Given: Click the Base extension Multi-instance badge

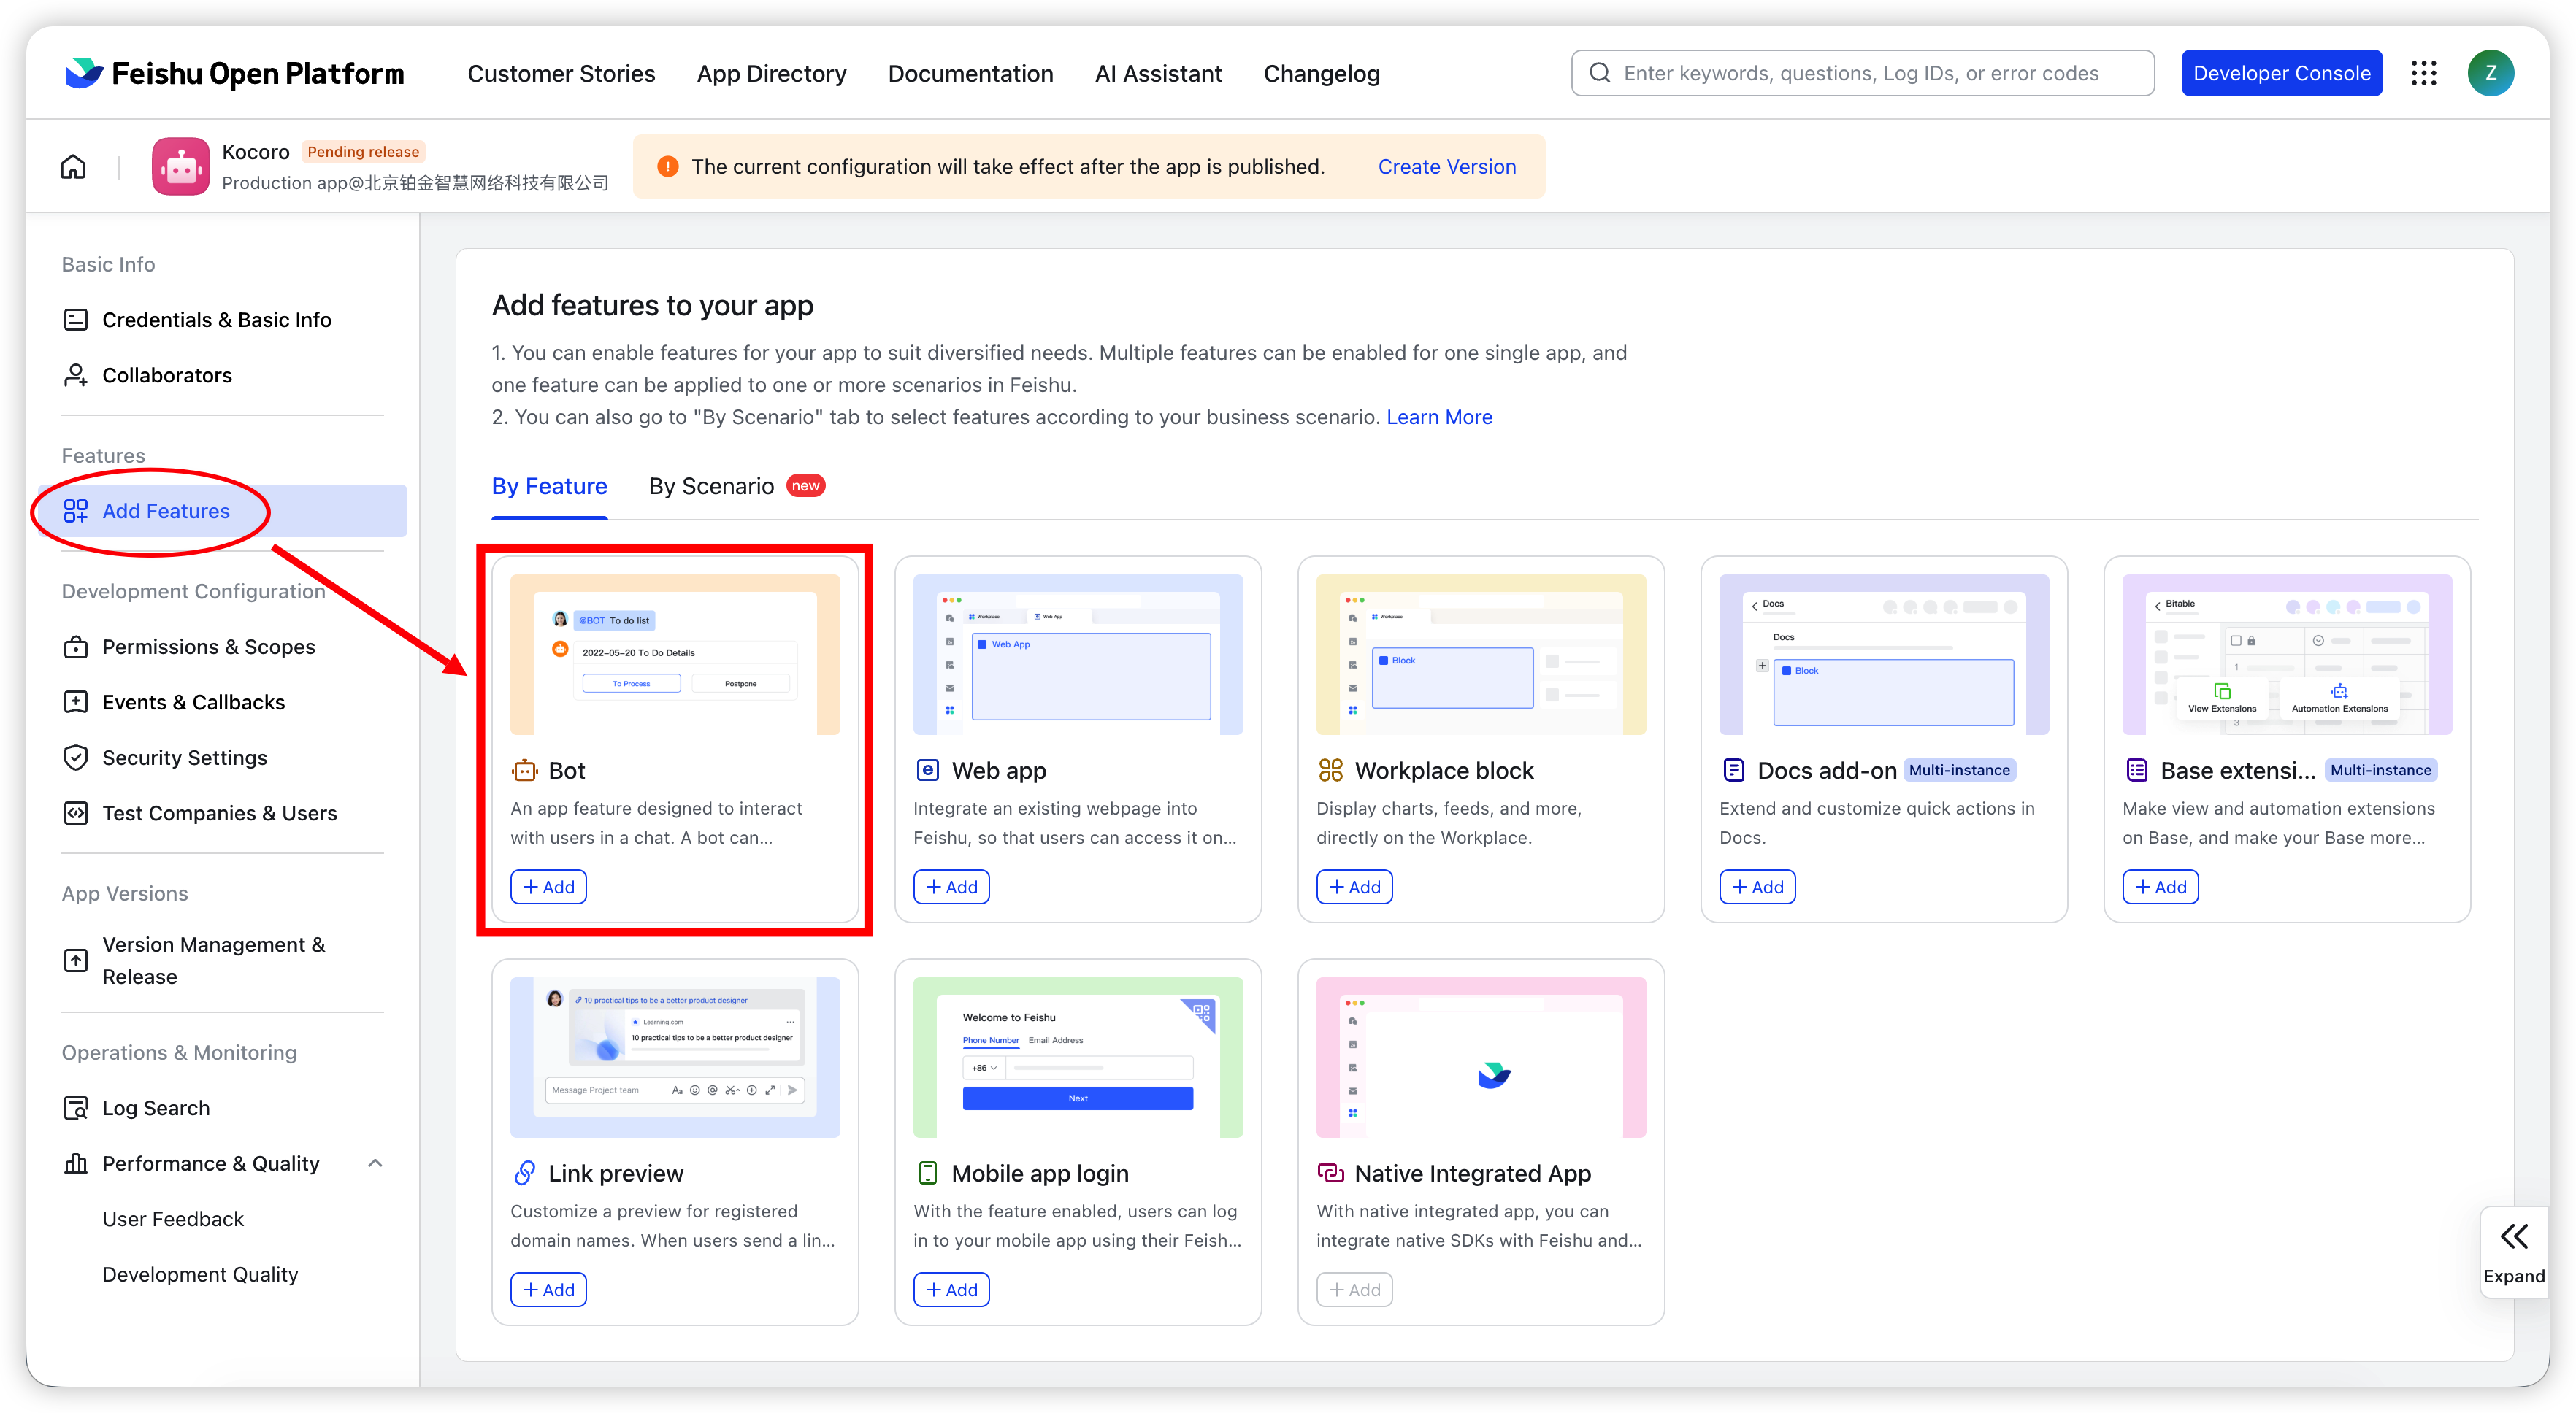Looking at the screenshot, I should (2380, 769).
